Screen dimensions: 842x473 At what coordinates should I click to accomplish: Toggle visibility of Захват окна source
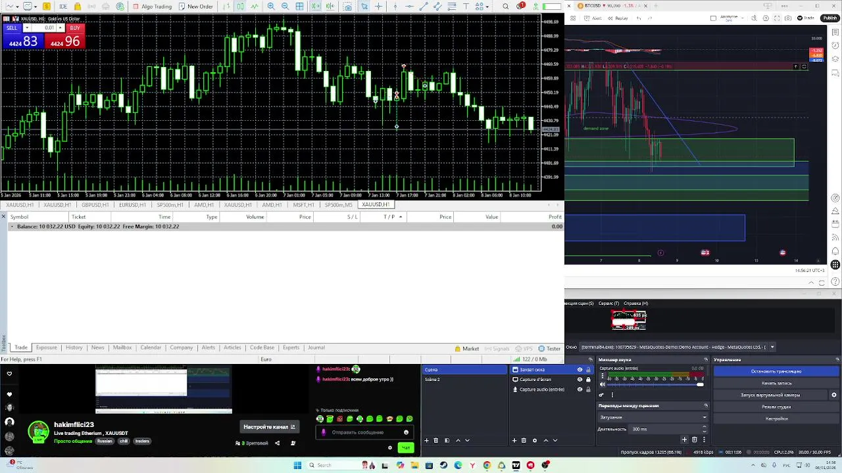pos(580,370)
